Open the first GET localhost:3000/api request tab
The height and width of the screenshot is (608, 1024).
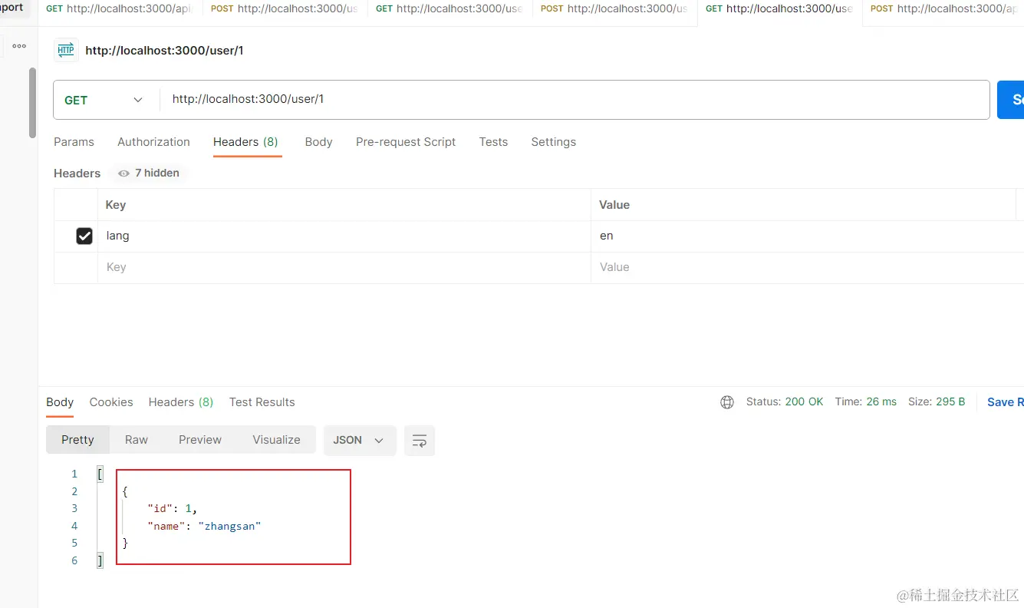pyautogui.click(x=120, y=9)
